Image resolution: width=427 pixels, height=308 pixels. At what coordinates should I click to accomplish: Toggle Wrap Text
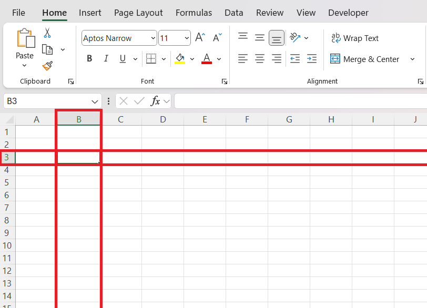point(355,38)
